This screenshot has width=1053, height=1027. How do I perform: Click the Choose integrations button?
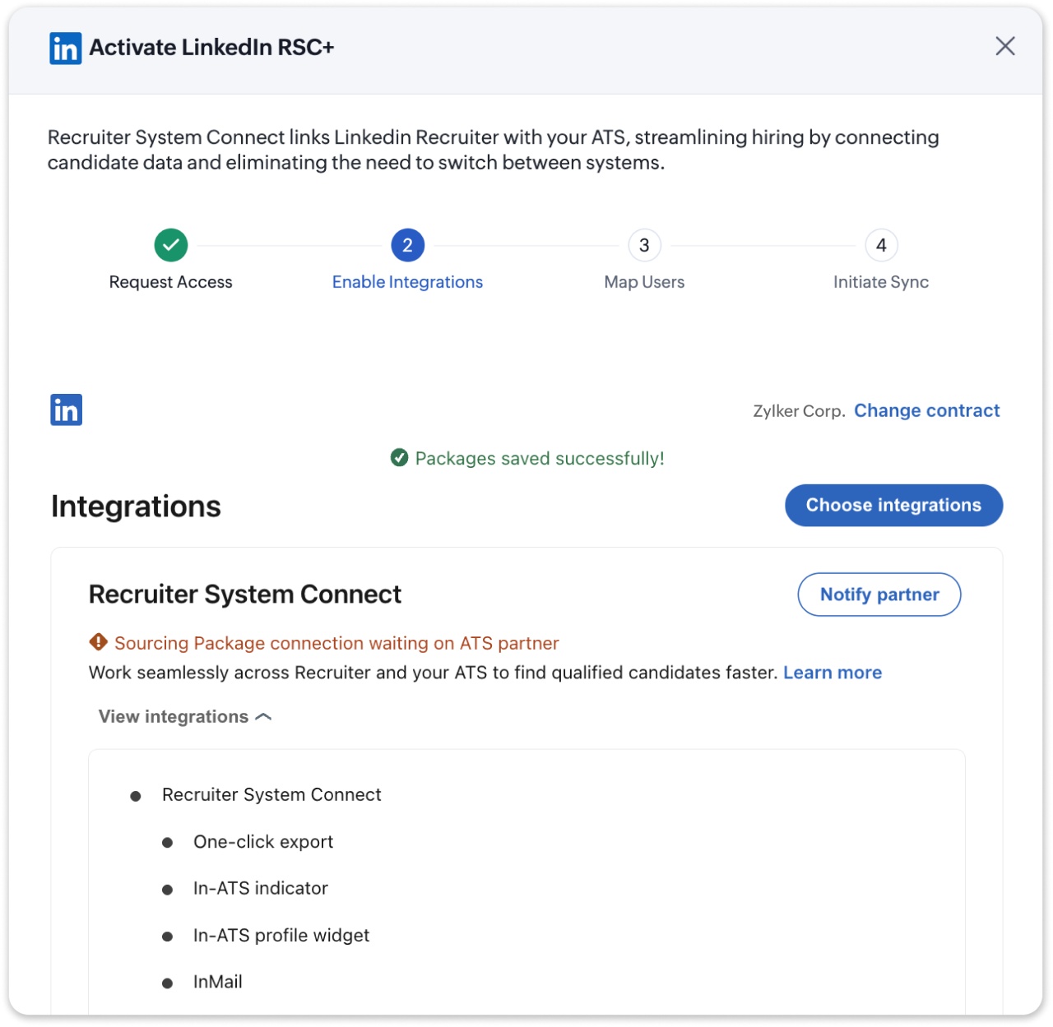click(893, 505)
